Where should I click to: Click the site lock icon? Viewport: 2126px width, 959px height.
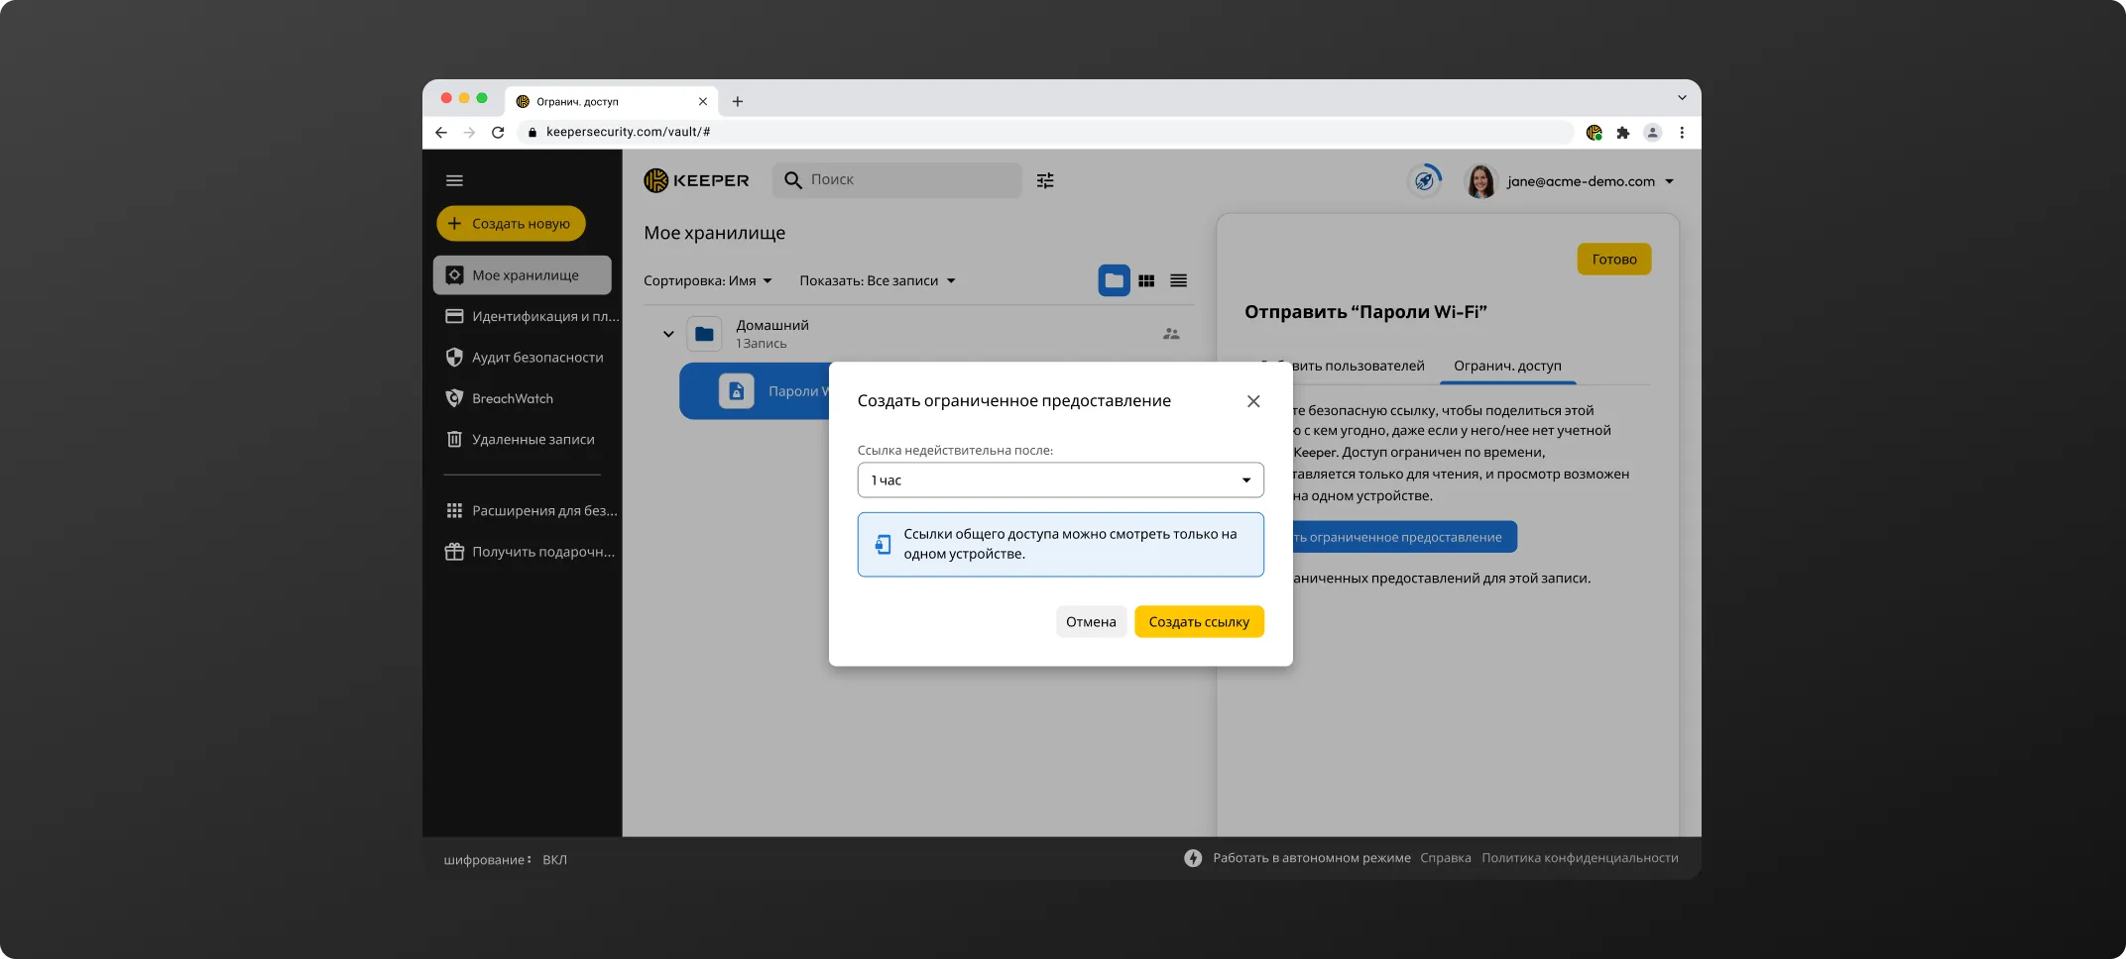[532, 133]
